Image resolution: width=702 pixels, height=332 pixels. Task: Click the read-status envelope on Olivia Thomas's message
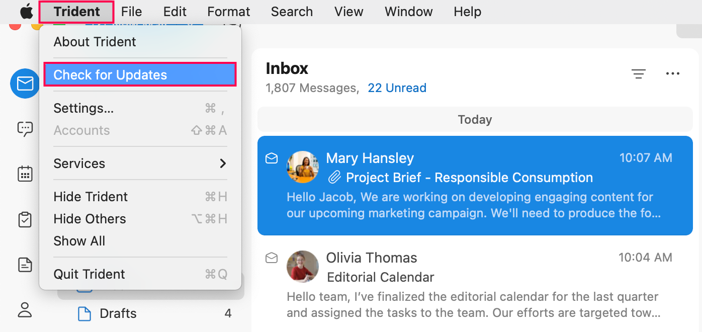272,258
